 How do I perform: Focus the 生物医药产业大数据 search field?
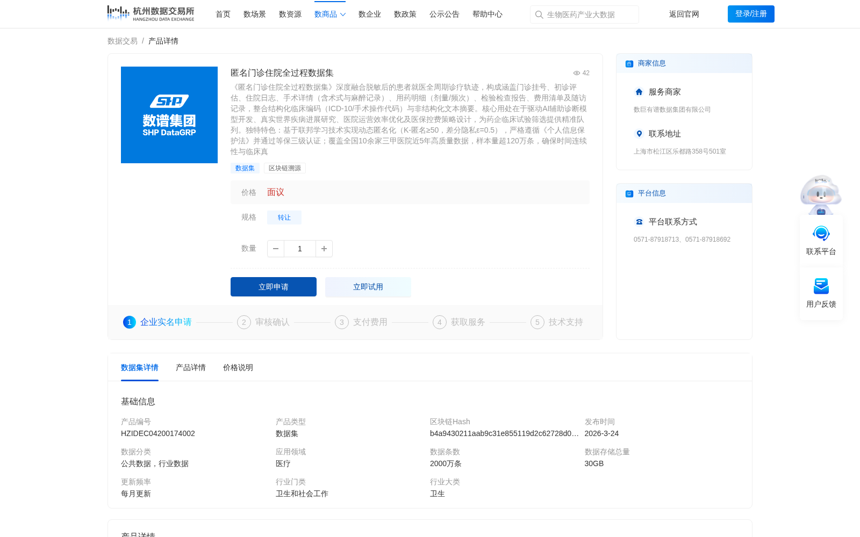click(x=584, y=14)
